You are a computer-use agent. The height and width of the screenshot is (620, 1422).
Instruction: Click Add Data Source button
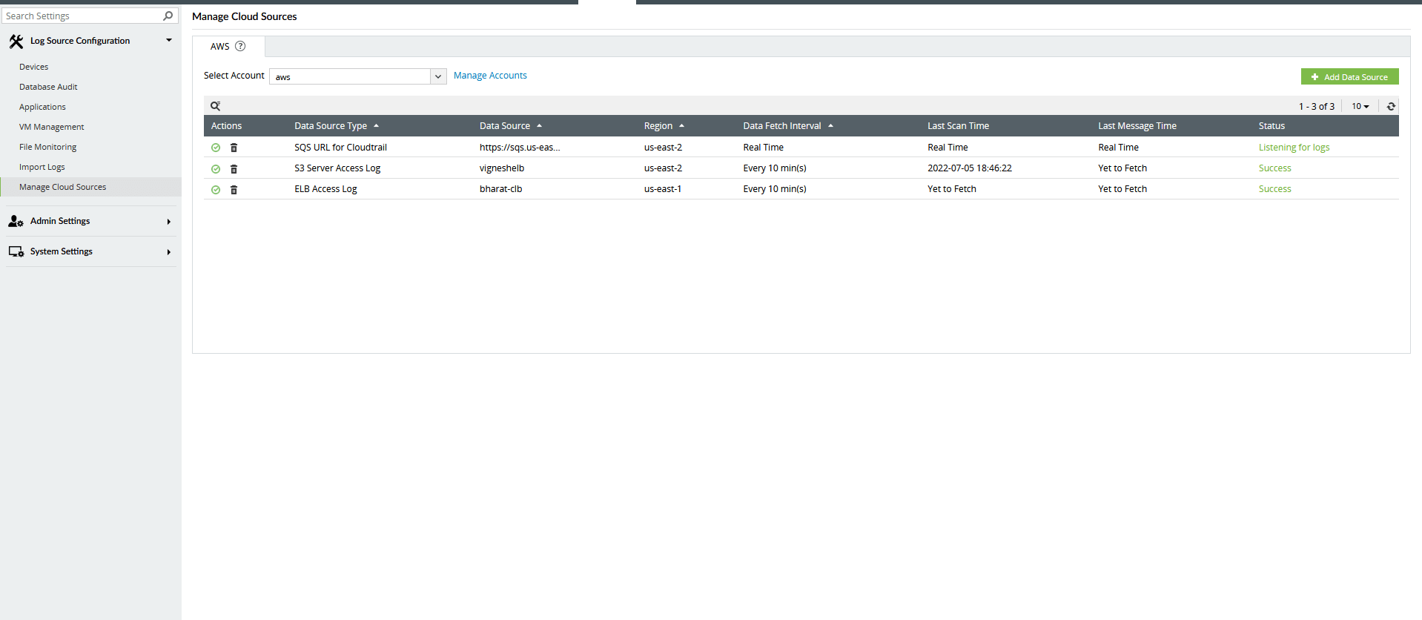1349,76
